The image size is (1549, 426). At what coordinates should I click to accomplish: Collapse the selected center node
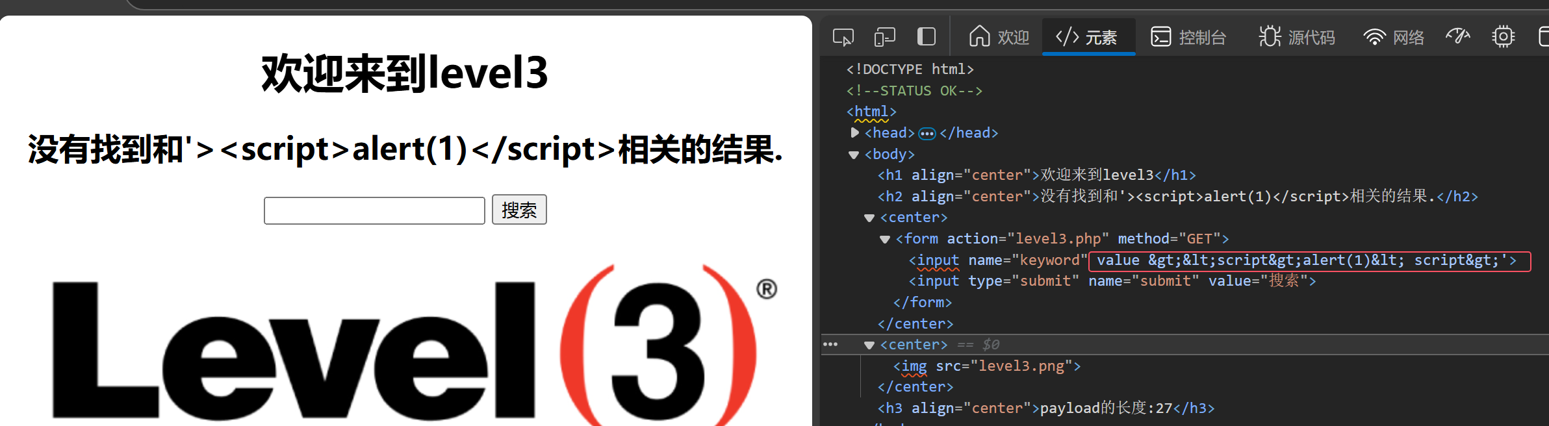[x=869, y=345]
